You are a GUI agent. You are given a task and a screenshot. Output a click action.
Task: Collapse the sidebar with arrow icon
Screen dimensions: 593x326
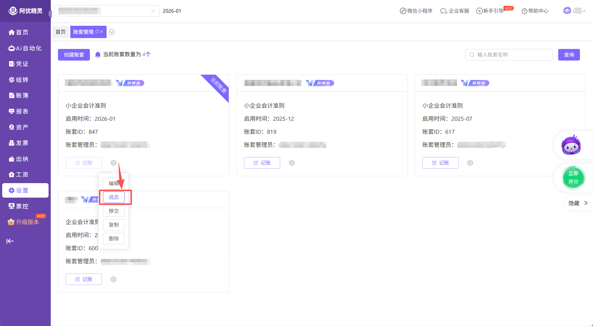pos(10,241)
